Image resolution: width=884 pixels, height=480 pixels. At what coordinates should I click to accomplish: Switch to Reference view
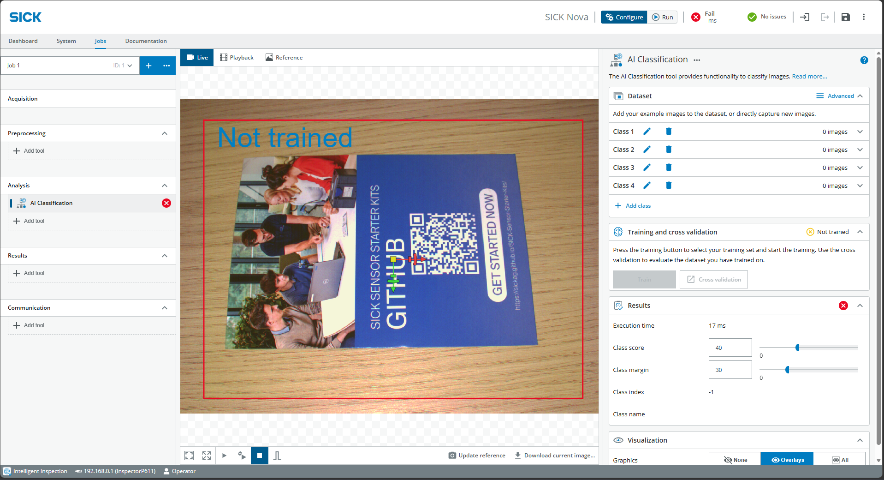pyautogui.click(x=284, y=58)
